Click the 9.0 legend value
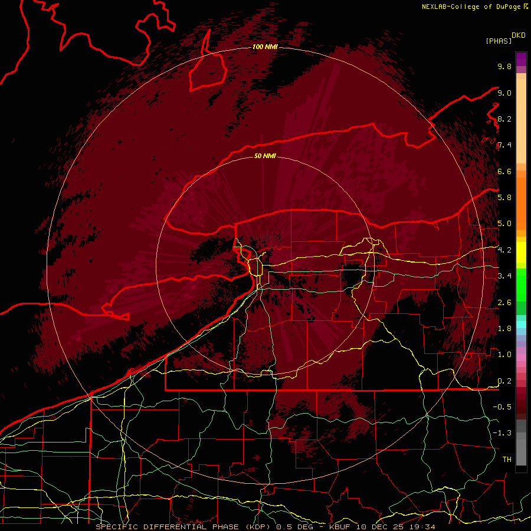Screen dimensions: 531x531 [x=504, y=93]
